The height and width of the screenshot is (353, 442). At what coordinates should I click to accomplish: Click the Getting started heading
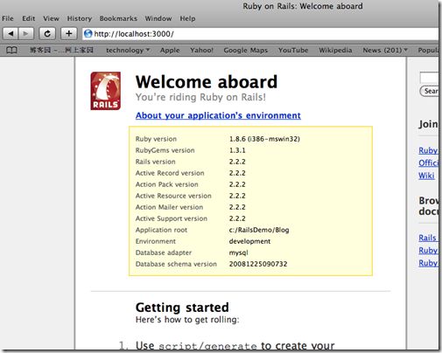pyautogui.click(x=182, y=308)
